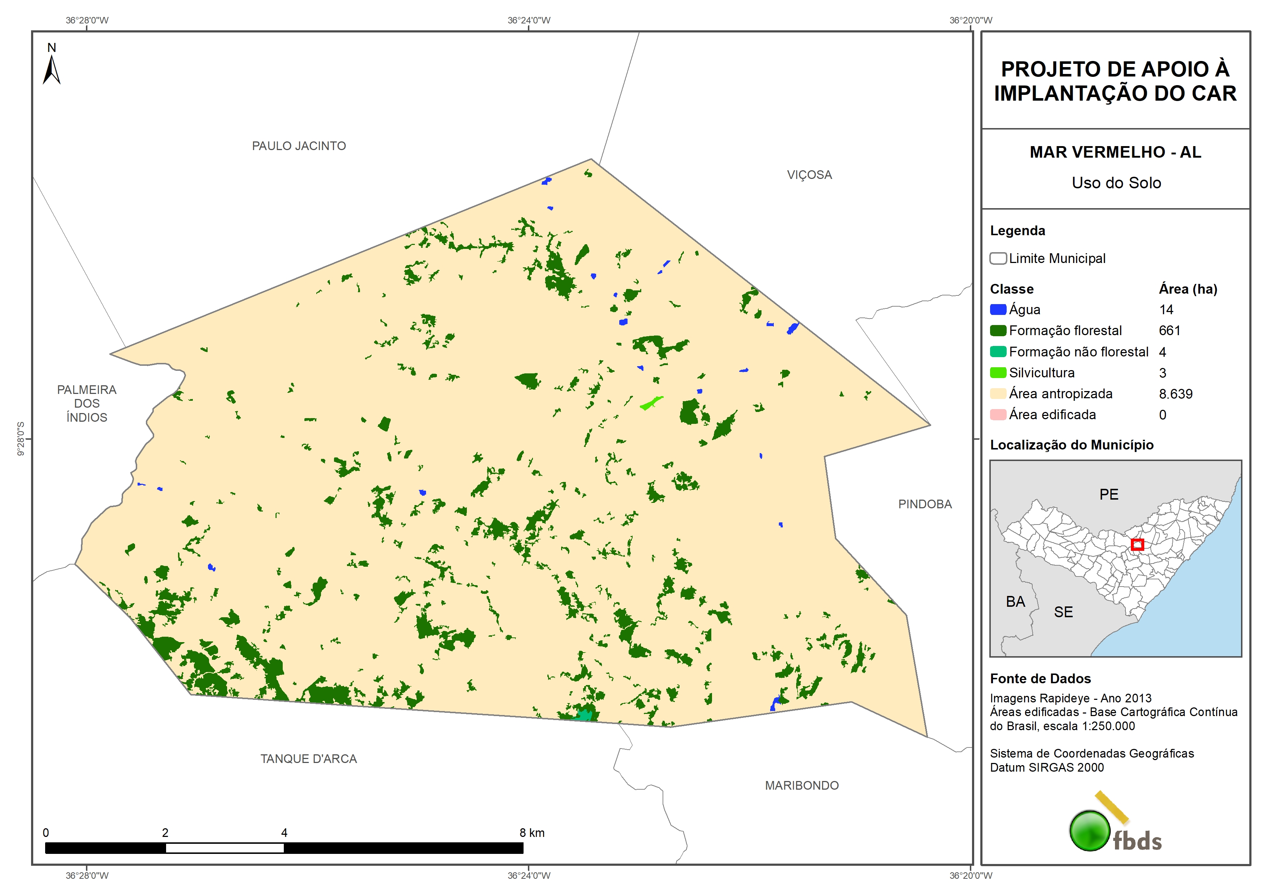Click the TANQUE D'ARCA map label
Screen dimensions: 1267x895
tap(308, 759)
